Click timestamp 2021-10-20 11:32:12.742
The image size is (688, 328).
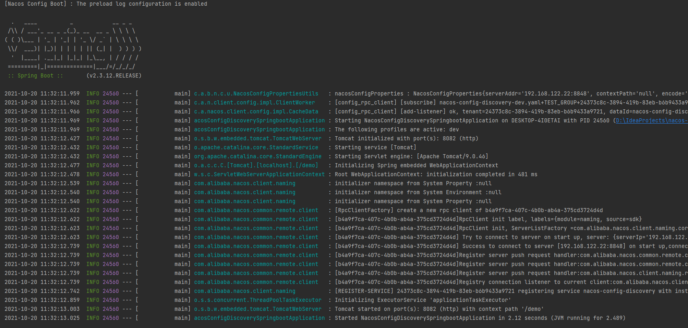[x=42, y=291]
